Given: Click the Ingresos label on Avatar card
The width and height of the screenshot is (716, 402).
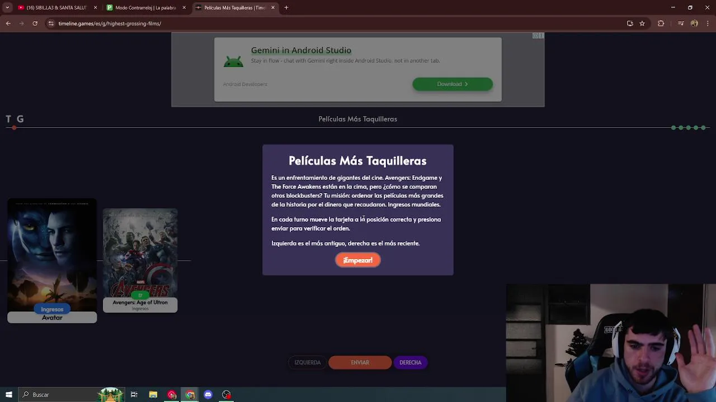Looking at the screenshot, I should [52, 309].
